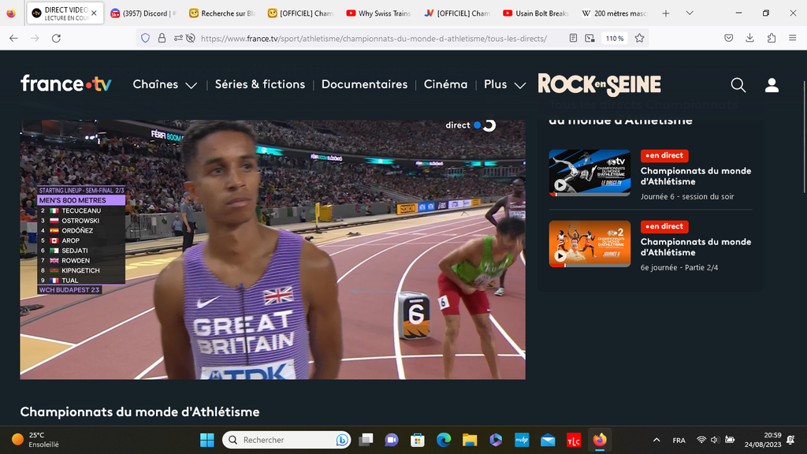Switch to Usain Bolt Breaks tab

pos(535,13)
